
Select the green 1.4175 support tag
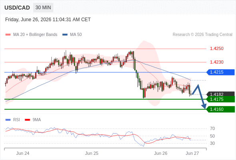coord(220,99)
